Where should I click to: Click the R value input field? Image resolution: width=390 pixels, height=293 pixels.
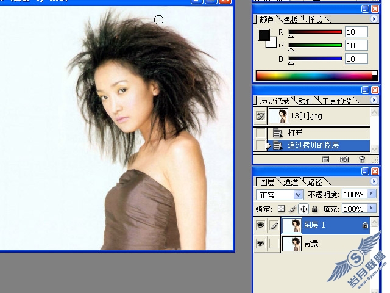pos(356,32)
